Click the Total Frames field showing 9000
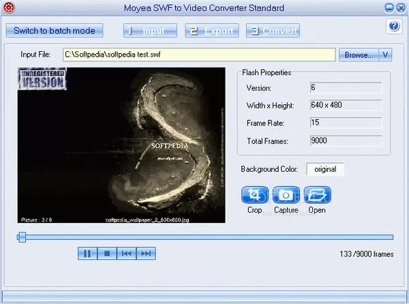Screen dimensions: 409x304 [346, 141]
